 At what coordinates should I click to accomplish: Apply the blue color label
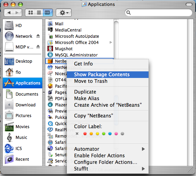click(110, 134)
